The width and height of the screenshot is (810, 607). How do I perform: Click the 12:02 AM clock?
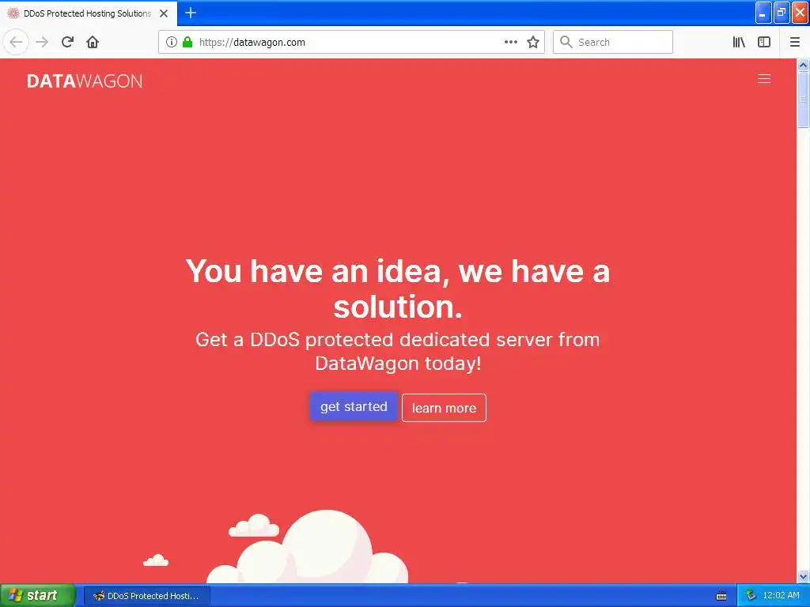(x=781, y=595)
